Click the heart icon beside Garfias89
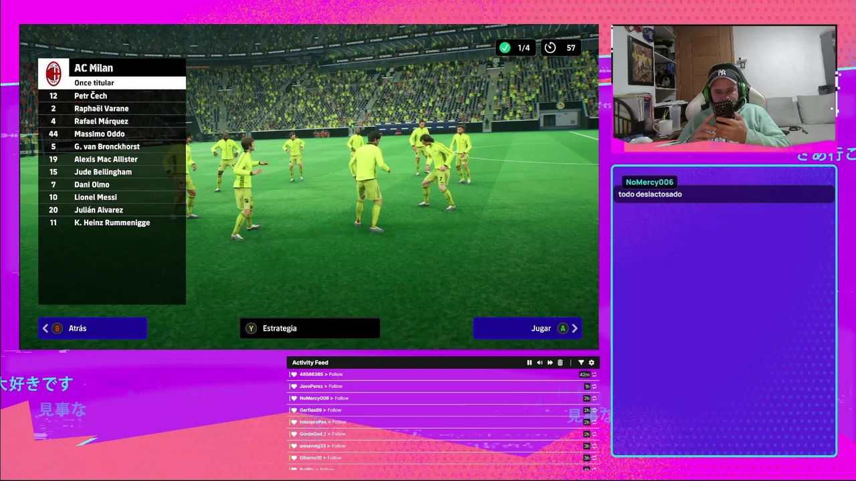856x481 pixels. point(294,410)
